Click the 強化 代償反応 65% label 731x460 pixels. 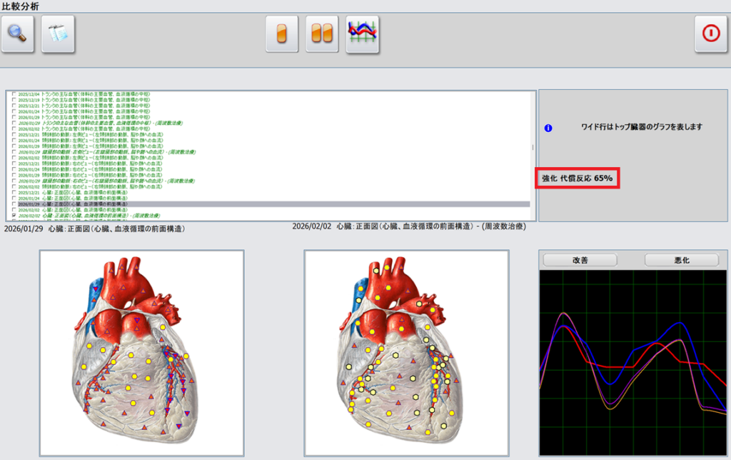[578, 178]
